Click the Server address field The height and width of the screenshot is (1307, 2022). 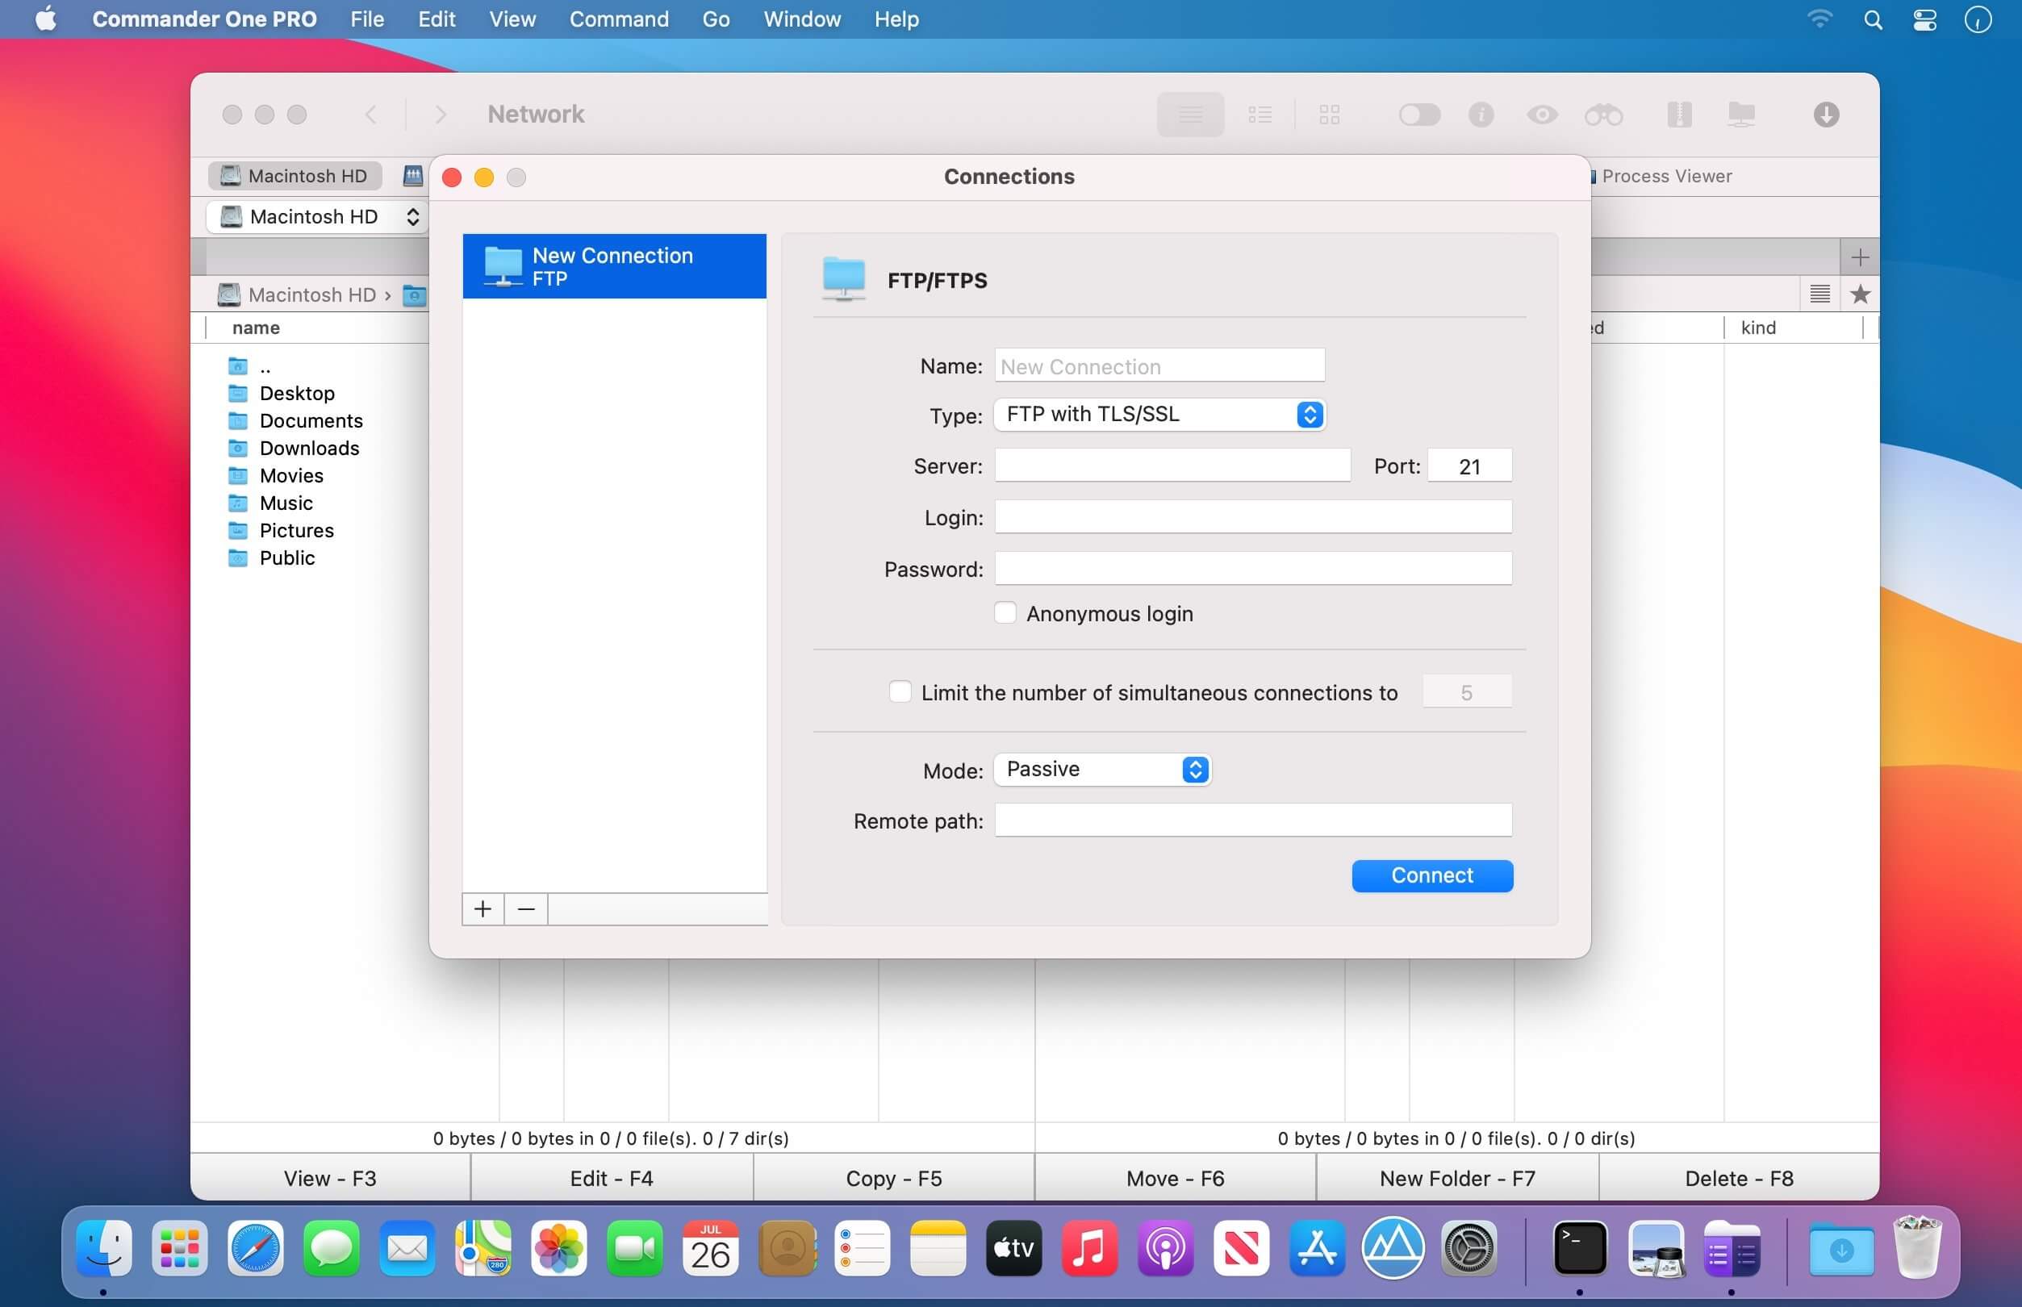click(x=1172, y=466)
